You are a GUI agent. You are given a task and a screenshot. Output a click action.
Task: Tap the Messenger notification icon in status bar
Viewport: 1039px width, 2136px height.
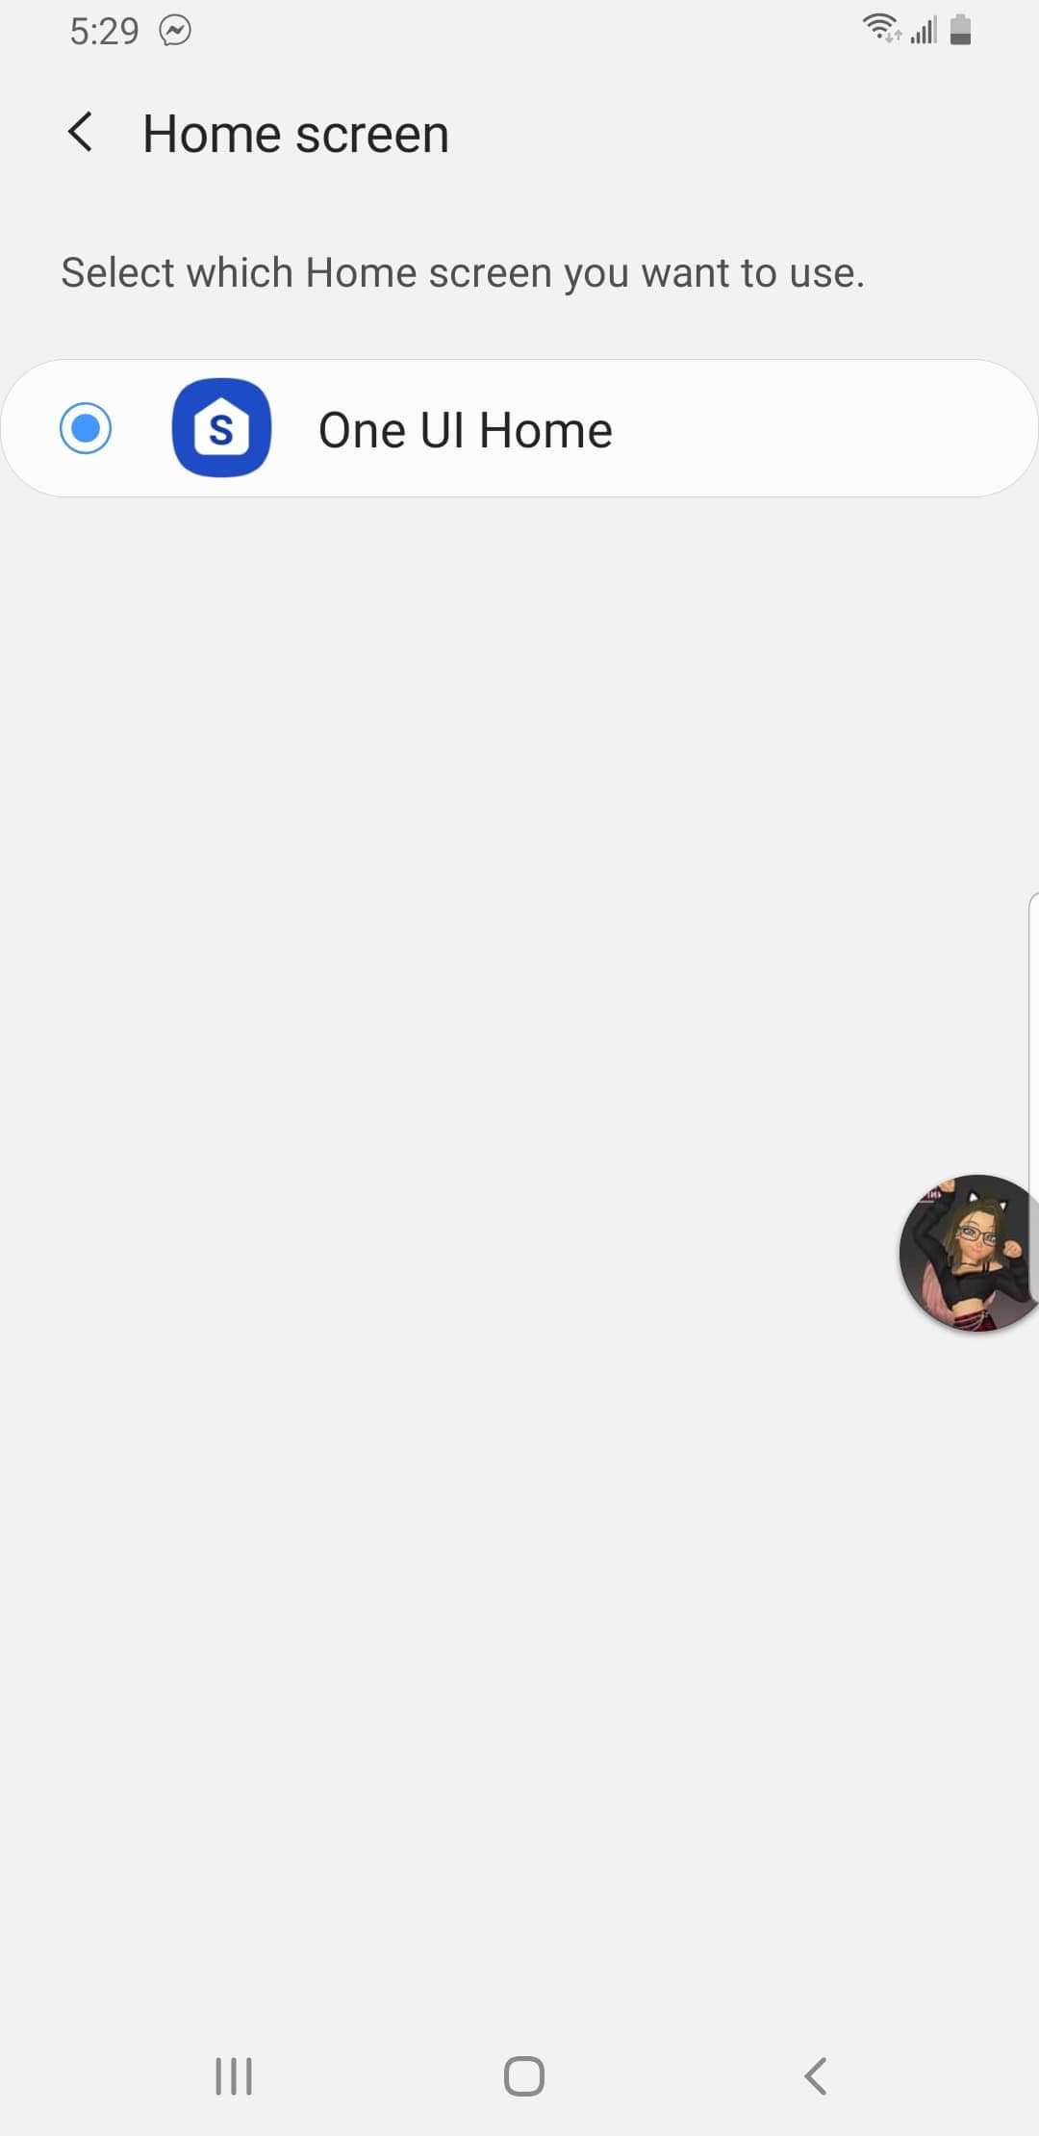tap(175, 31)
